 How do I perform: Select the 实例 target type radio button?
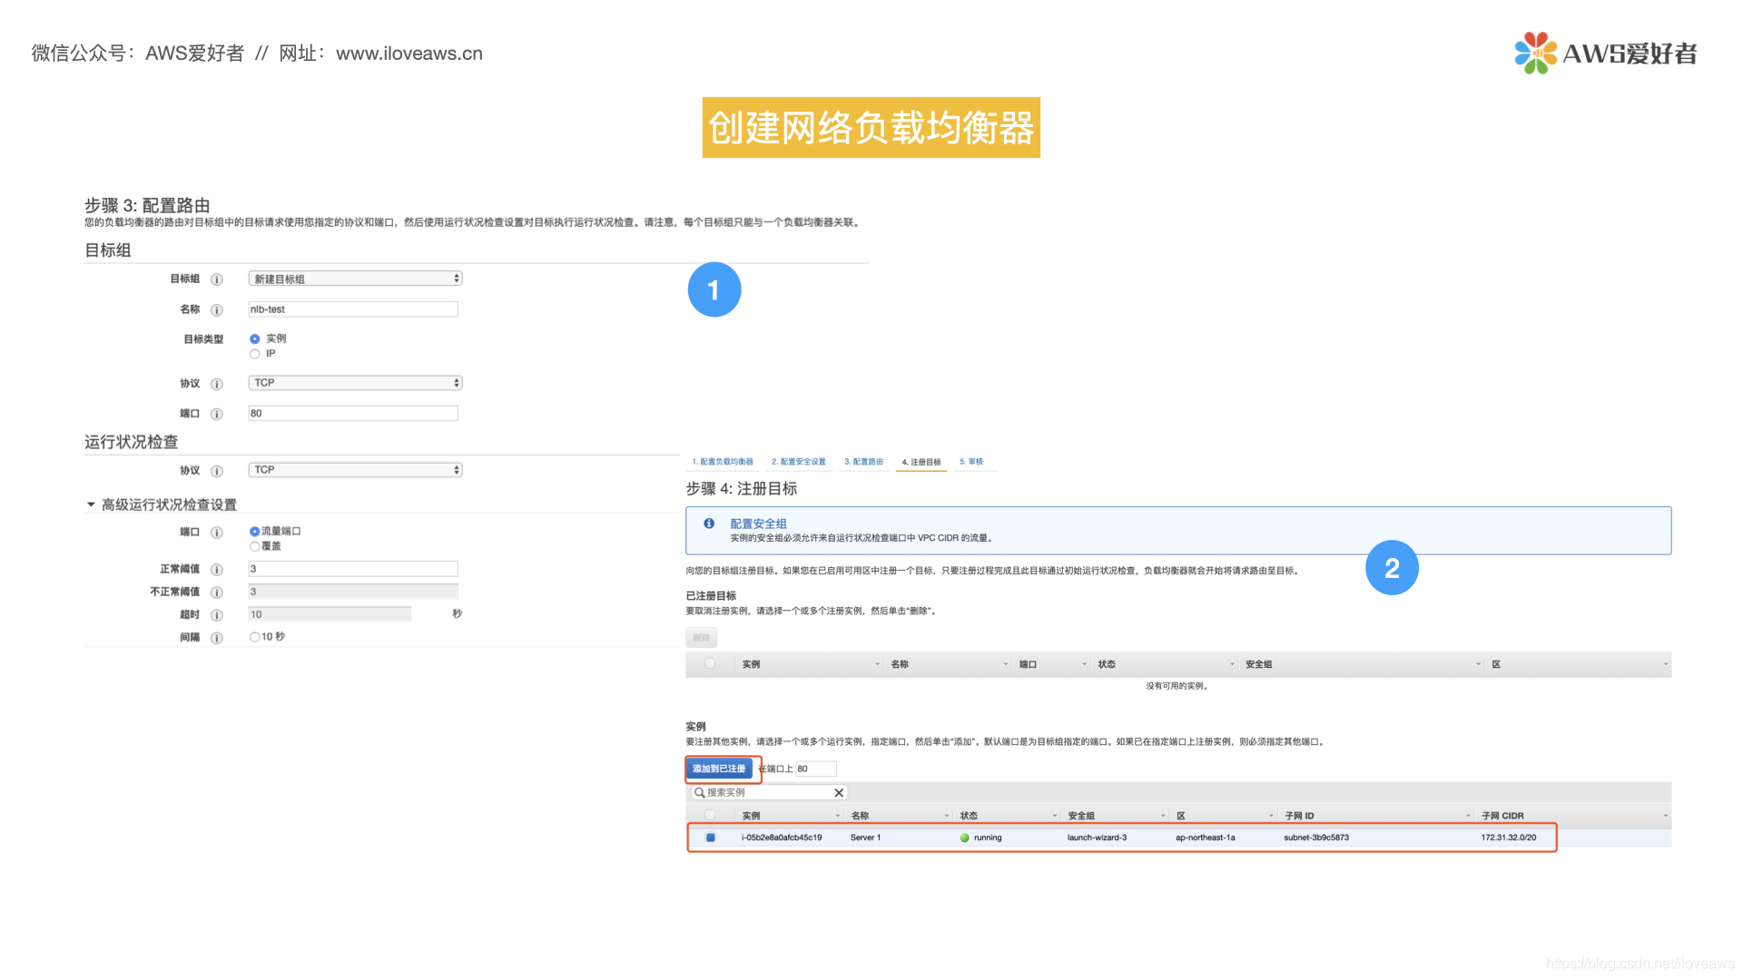(x=255, y=338)
